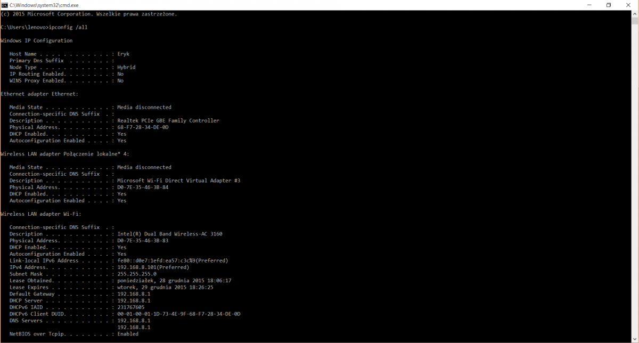Click the link-local IPv6 address fe80::d0e7:1efd:ea57:c3c%9
Viewport: 639px width, 343px height.
click(x=156, y=260)
